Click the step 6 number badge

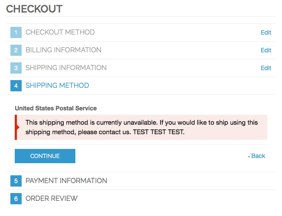[x=16, y=199]
